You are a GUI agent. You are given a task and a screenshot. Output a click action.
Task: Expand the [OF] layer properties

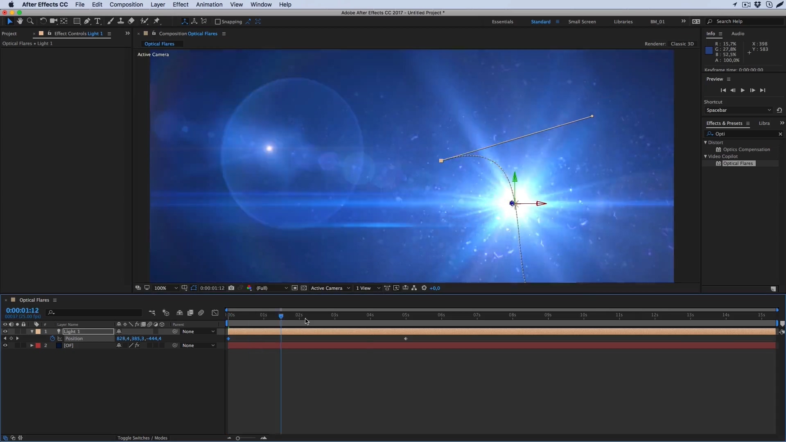32,345
